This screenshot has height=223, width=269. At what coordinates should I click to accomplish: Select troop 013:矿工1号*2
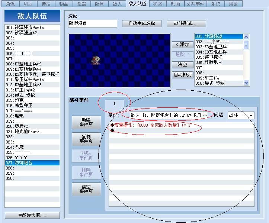[x=32, y=90]
